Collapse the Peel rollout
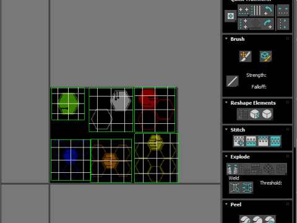This screenshot has height=223, width=297. tap(226, 204)
